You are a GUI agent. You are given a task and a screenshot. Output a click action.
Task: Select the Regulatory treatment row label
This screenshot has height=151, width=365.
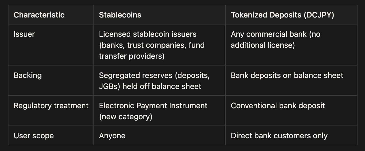coord(51,106)
